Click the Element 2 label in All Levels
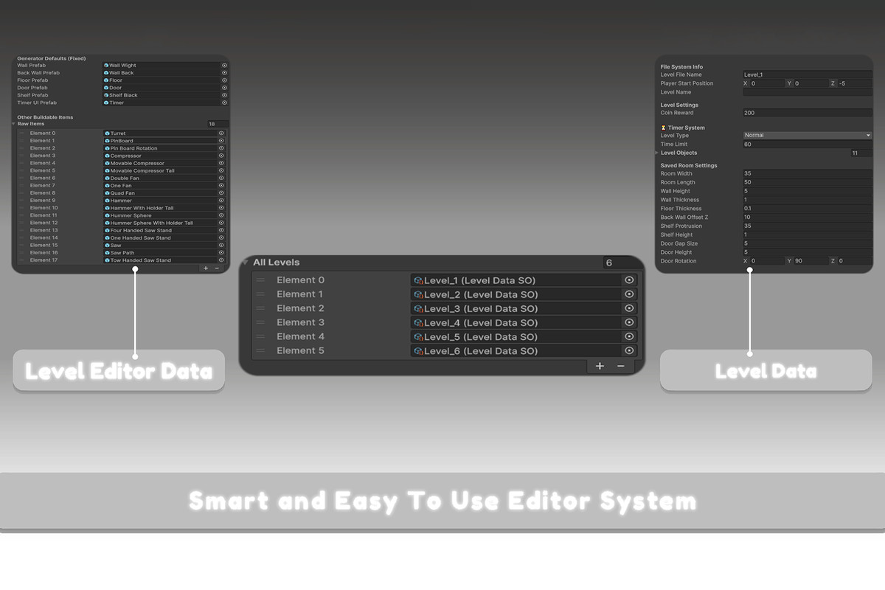 point(300,308)
